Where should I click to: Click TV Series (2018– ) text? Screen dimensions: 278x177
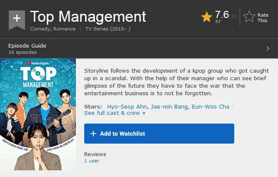(x=108, y=29)
